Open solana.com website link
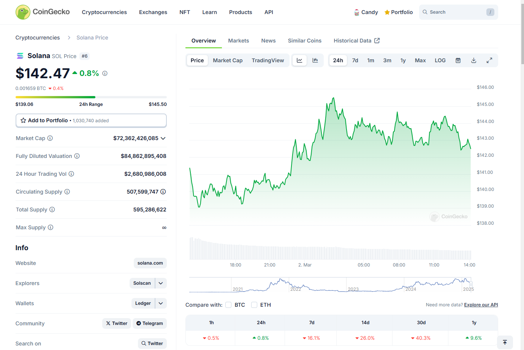 coord(150,263)
